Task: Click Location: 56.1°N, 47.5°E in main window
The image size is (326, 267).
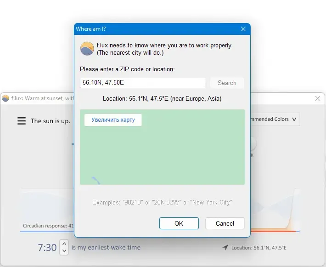Action: [x=259, y=248]
